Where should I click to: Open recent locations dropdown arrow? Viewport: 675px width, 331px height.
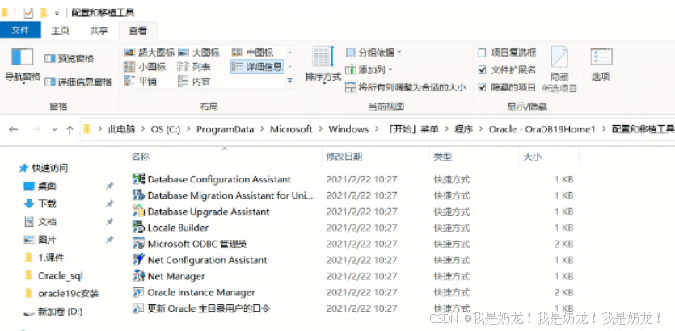[54, 129]
